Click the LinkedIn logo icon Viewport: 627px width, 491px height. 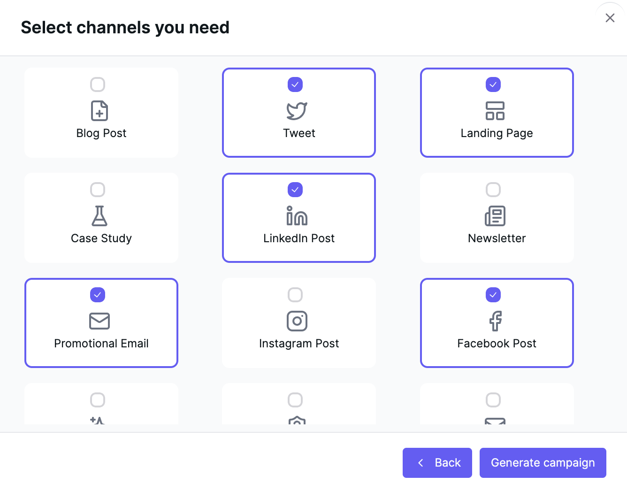click(297, 216)
